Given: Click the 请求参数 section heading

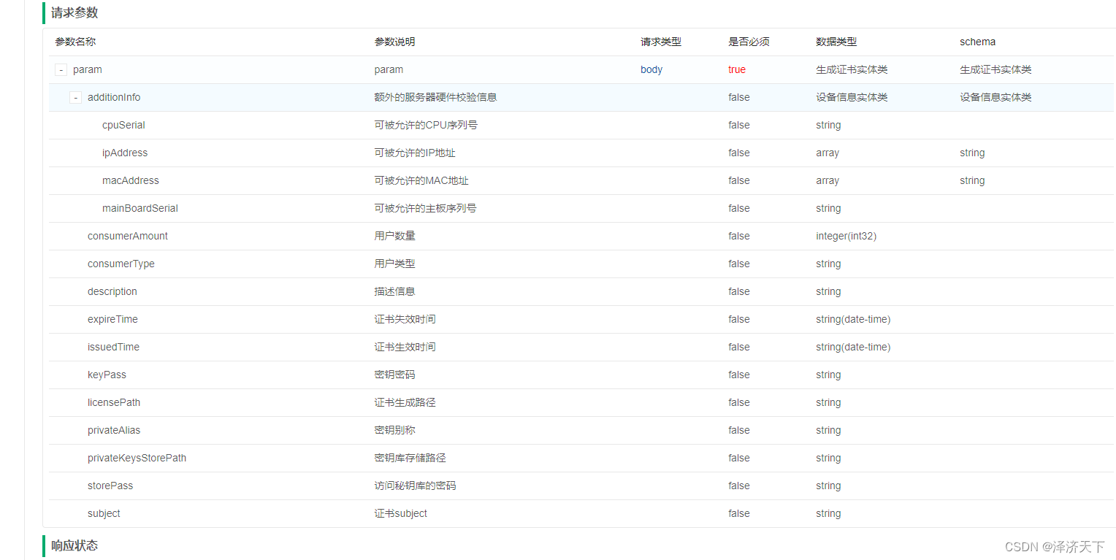Looking at the screenshot, I should pyautogui.click(x=74, y=13).
